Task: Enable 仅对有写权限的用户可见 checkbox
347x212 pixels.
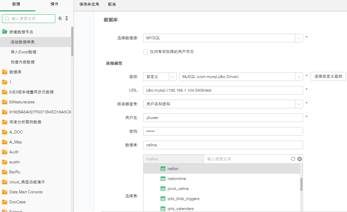Action: pos(146,52)
